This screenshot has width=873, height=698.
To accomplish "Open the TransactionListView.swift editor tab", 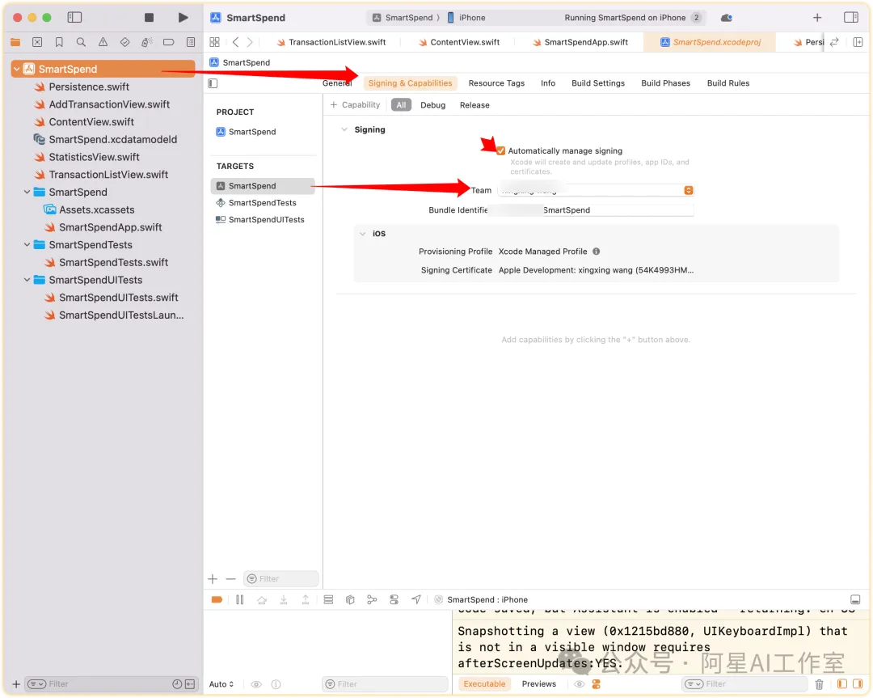I will pyautogui.click(x=331, y=42).
